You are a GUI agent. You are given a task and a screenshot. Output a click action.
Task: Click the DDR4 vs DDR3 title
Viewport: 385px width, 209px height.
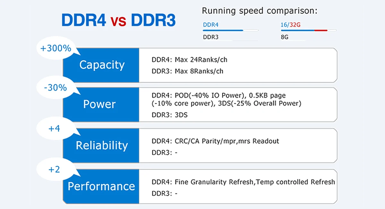click(118, 21)
